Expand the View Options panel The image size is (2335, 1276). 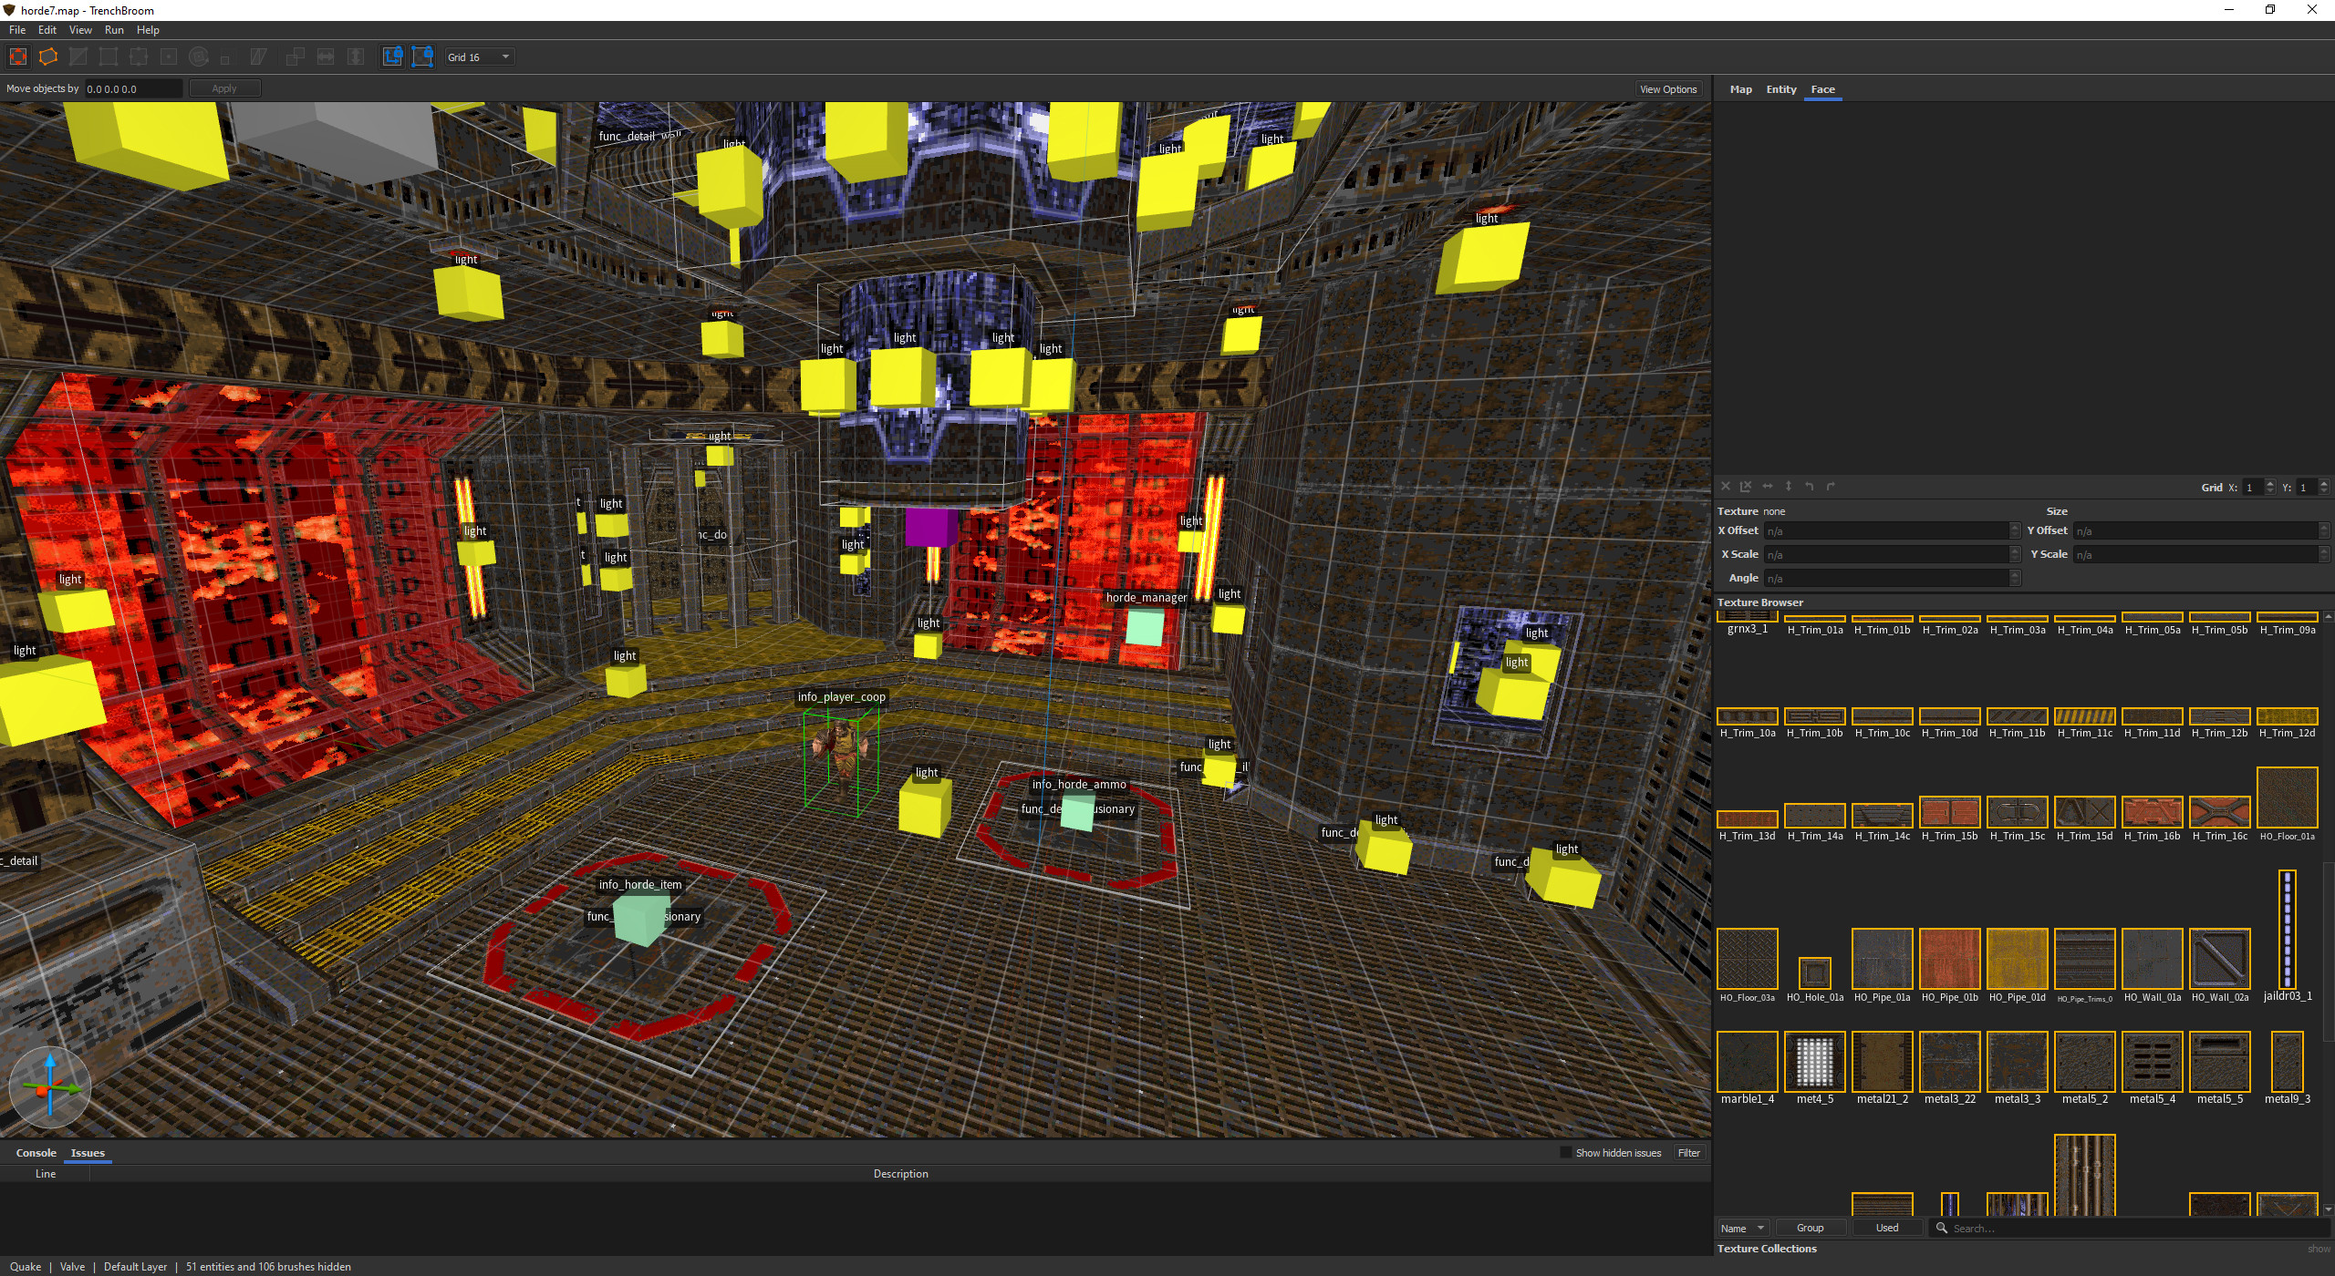[x=1667, y=89]
